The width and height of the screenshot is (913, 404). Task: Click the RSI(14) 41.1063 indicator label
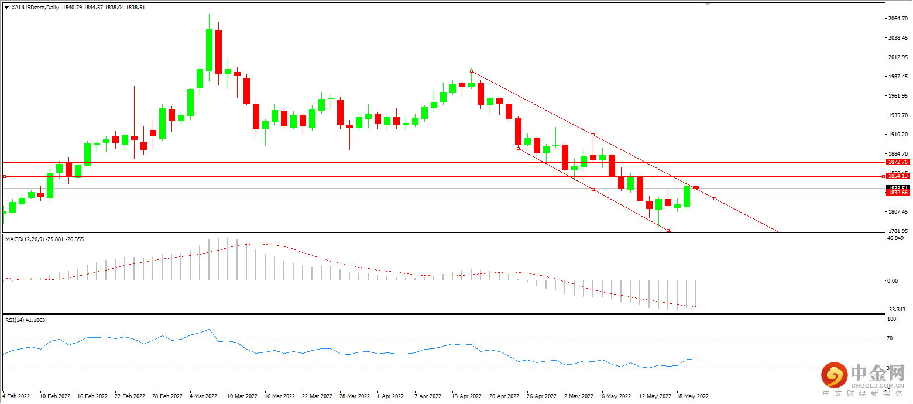(25, 320)
